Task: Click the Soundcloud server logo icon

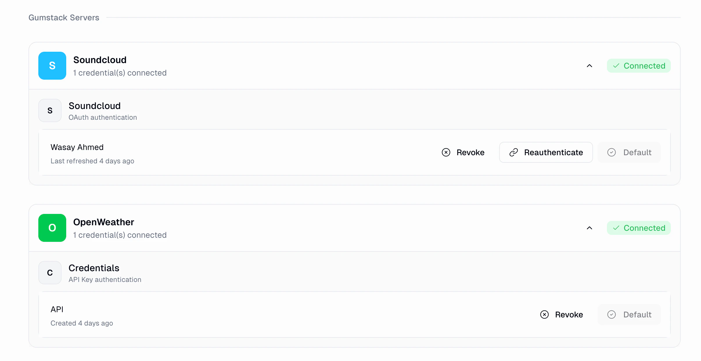Action: [52, 66]
